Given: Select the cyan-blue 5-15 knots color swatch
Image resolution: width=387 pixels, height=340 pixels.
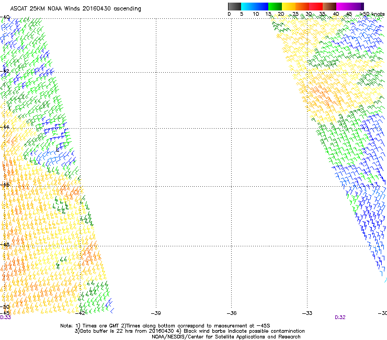Looking at the screenshot, I should coord(255,6).
